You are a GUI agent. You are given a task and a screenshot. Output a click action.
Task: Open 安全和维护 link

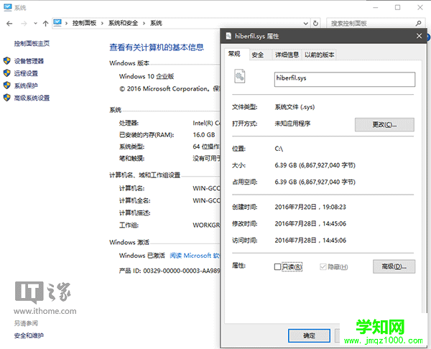tap(29, 335)
